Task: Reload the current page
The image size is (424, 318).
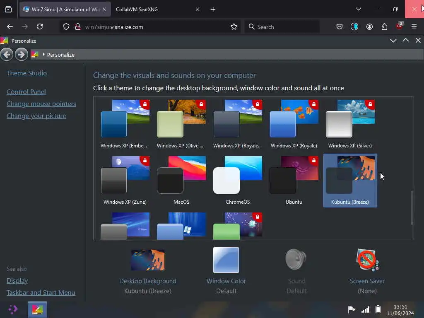Action: click(40, 26)
